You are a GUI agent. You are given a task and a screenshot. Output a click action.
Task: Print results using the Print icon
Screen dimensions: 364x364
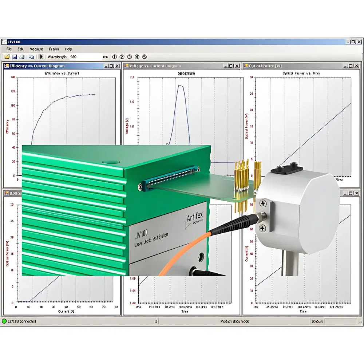[x=21, y=56]
